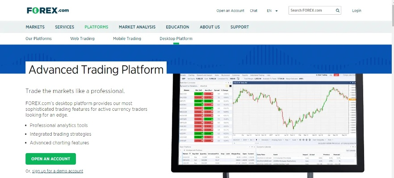Screen dimensions: 394x178
Task: Switch to Our Platforms tab
Action: tap(39, 39)
